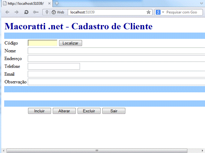The width and height of the screenshot is (205, 153).
Task: Click the Nome label
Action: point(10,51)
